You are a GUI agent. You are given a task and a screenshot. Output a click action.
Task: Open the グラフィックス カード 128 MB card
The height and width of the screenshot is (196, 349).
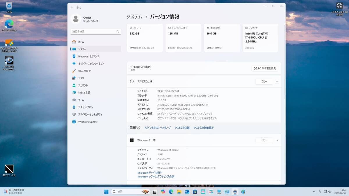coord(183,38)
